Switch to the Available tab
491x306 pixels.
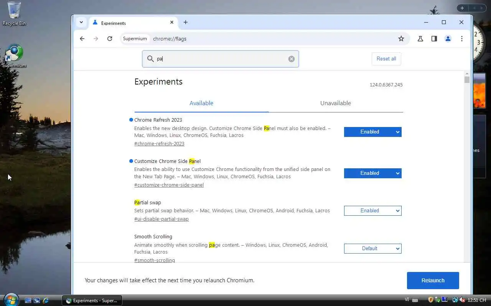201,103
